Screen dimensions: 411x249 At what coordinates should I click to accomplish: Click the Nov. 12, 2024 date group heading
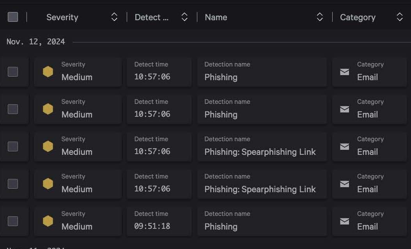[36, 42]
